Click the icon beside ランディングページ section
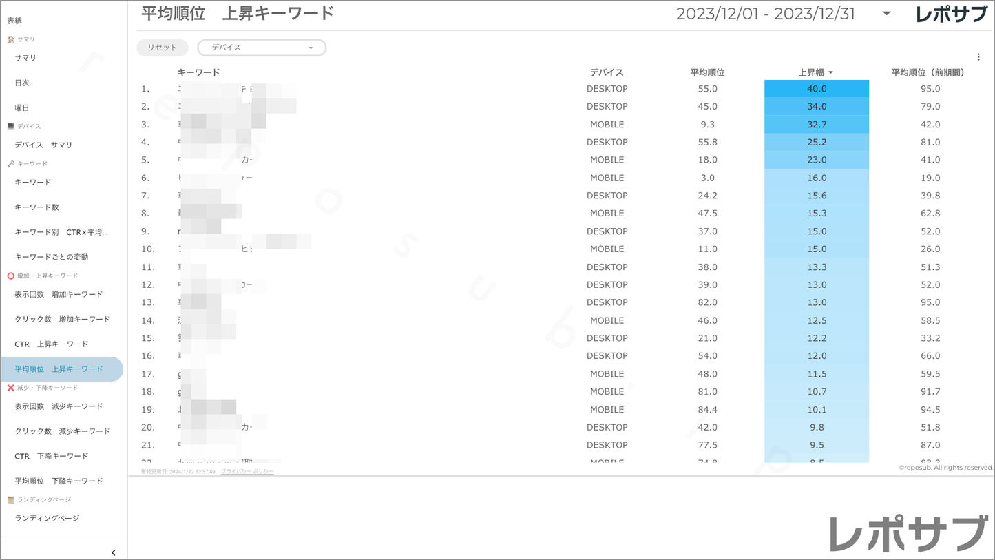The height and width of the screenshot is (560, 995). 10,499
